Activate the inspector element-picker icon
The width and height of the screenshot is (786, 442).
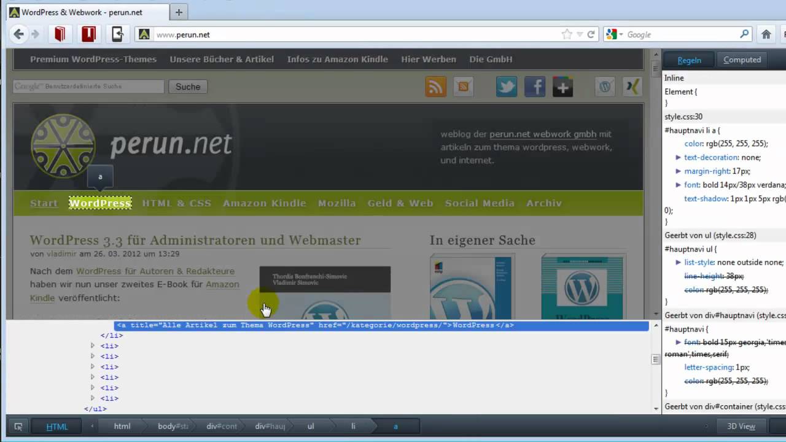(18, 426)
